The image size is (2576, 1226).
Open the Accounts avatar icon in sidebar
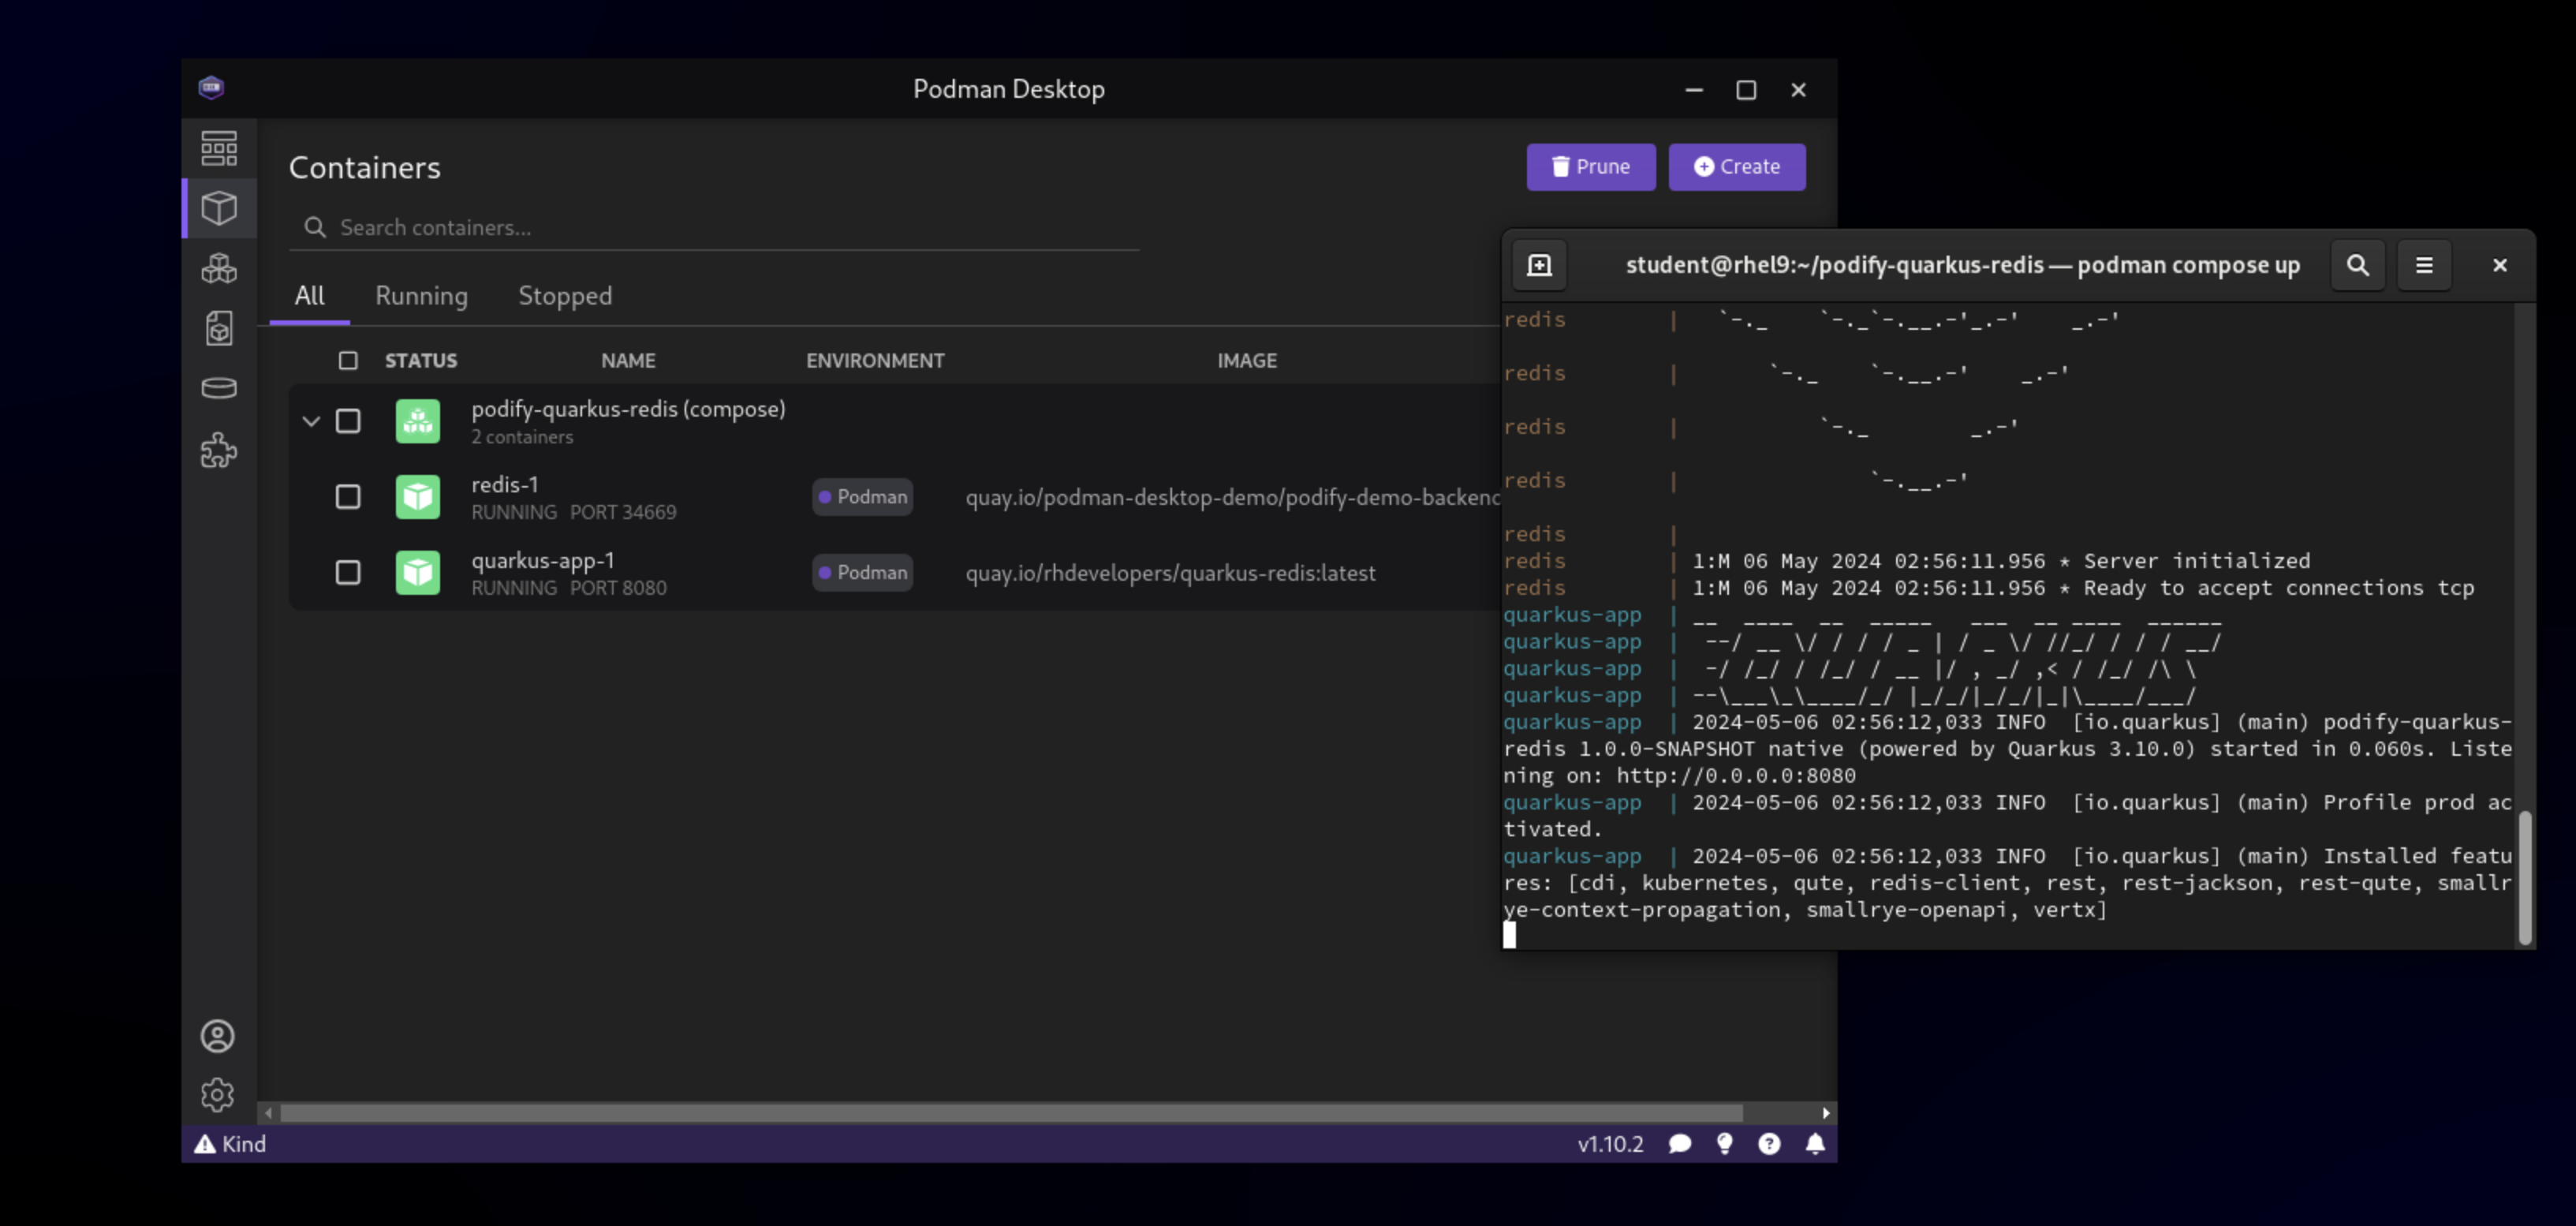coord(217,1036)
